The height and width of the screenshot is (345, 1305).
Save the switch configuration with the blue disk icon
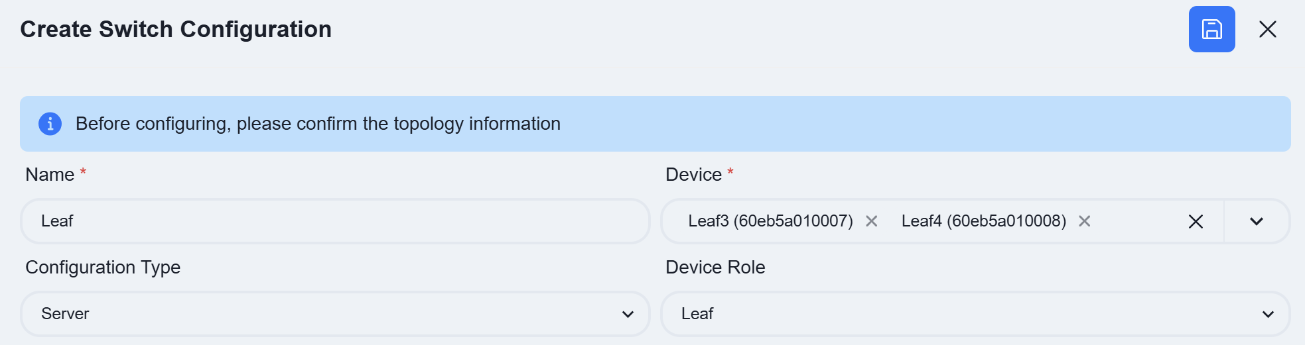point(1211,29)
